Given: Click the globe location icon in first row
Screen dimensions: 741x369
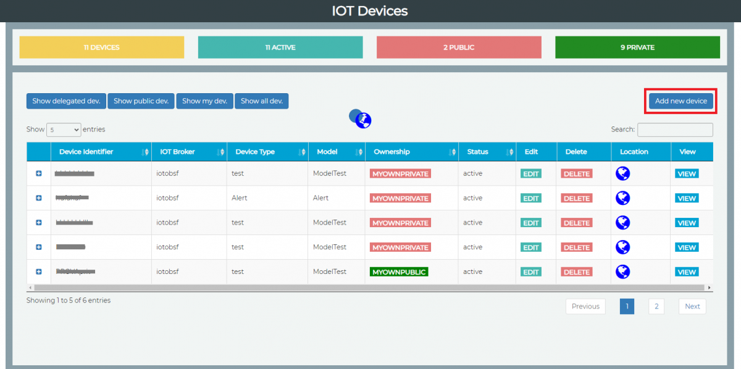Looking at the screenshot, I should pyautogui.click(x=623, y=173).
